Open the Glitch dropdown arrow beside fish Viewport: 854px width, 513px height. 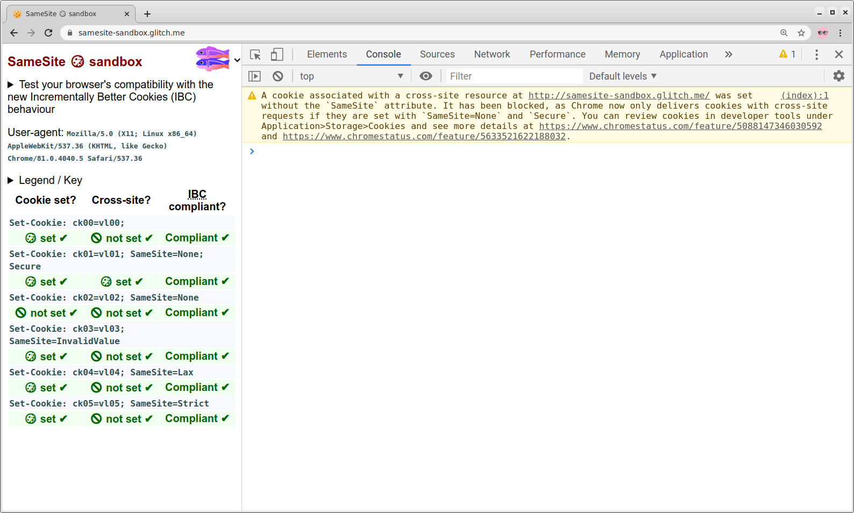point(237,60)
